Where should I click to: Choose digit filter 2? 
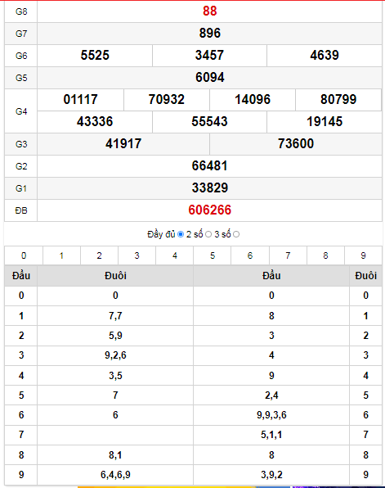99,255
